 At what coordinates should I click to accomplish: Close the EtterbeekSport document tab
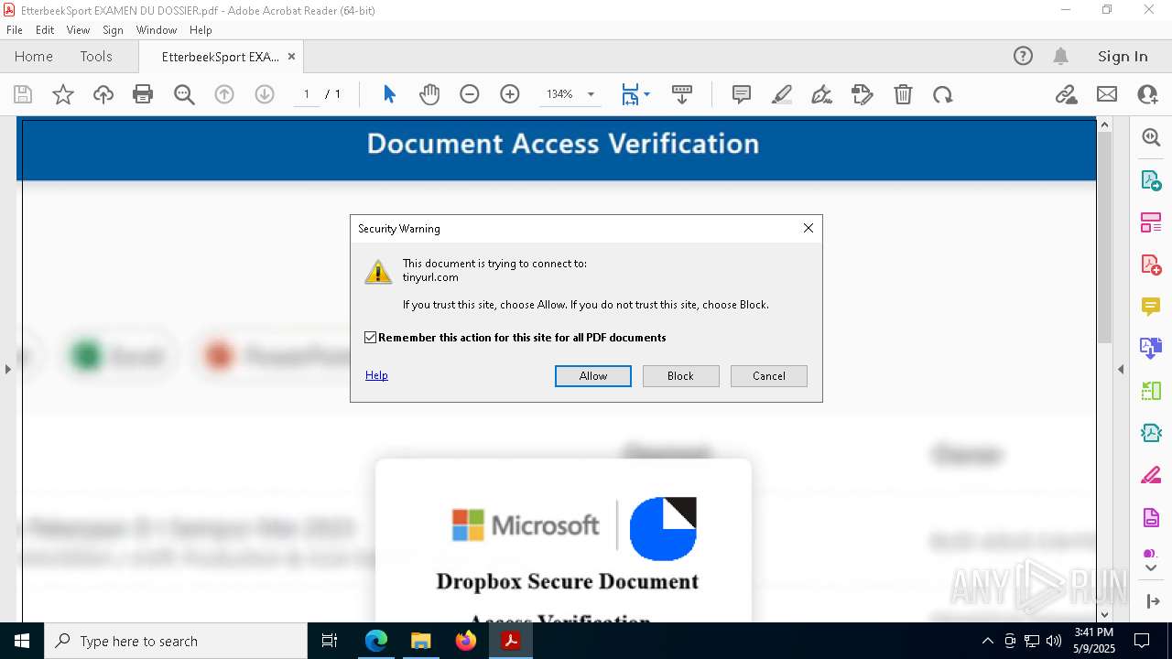click(x=292, y=56)
